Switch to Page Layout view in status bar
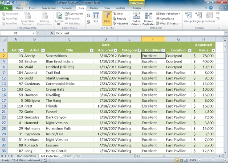The image size is (228, 163). click(x=182, y=160)
